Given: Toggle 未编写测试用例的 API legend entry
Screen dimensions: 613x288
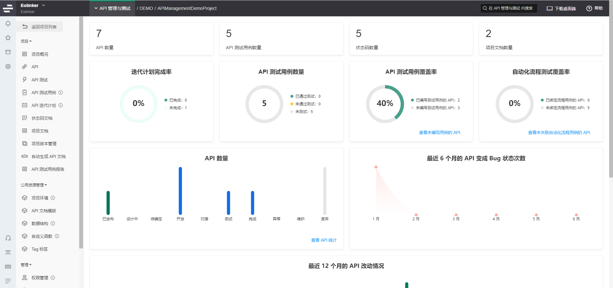Looking at the screenshot, I should 435,108.
